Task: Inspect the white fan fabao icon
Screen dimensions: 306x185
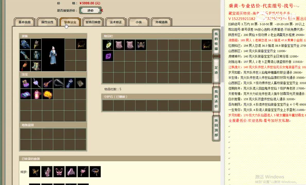Action: (37, 83)
